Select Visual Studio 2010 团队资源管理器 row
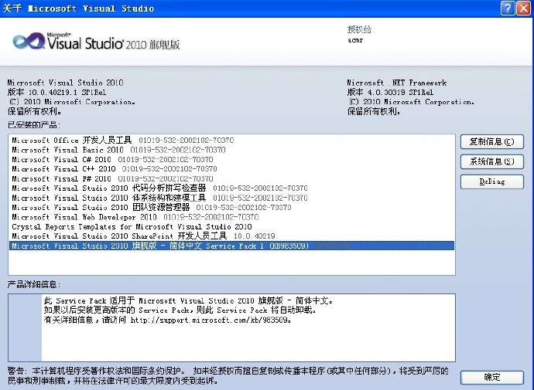This screenshot has height=390, width=534. point(231,207)
